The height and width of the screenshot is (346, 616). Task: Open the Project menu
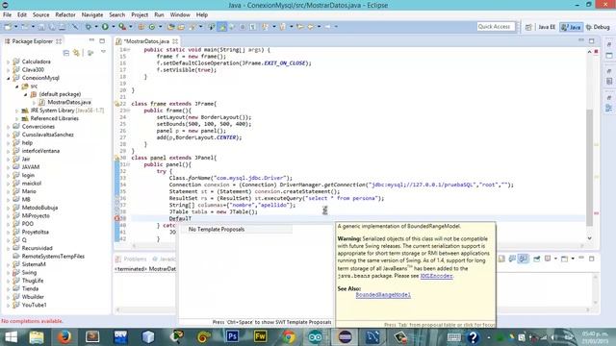coord(140,15)
